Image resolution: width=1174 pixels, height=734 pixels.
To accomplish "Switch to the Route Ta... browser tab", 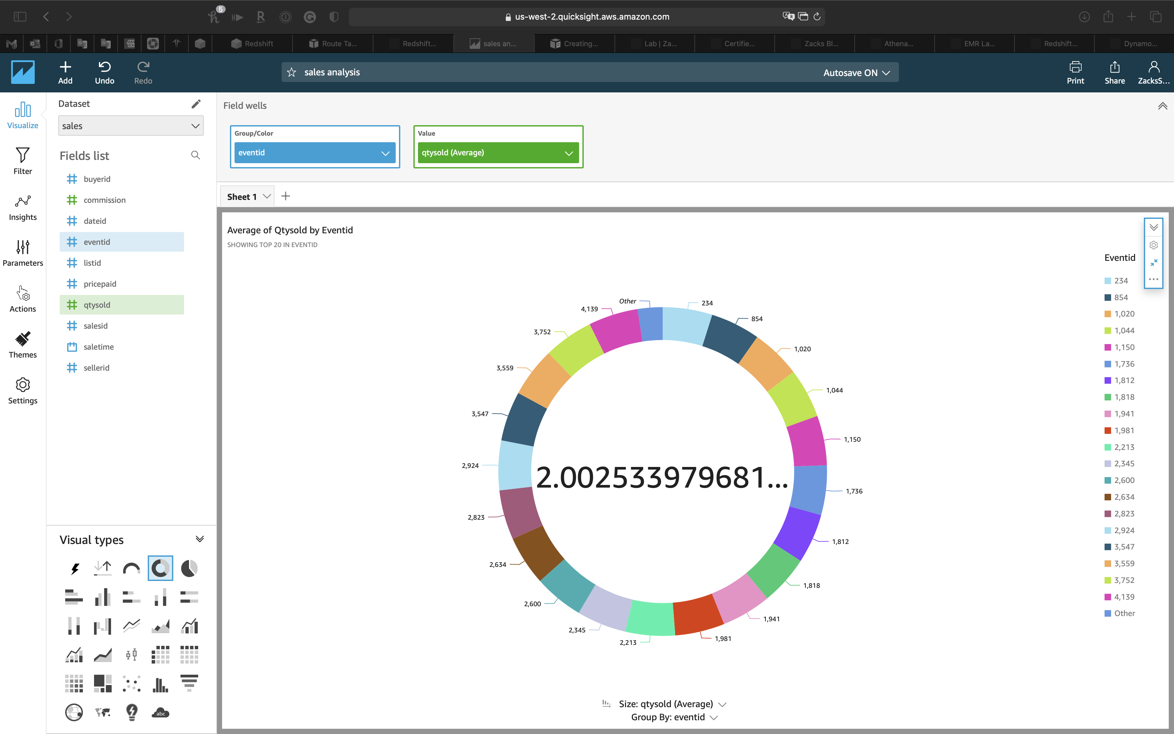I will 333,44.
